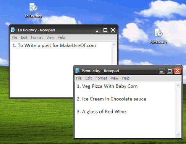The image size is (186, 144).
Task: Click scroll up arrow in Menu.stky window
Action: pyautogui.click(x=178, y=85)
